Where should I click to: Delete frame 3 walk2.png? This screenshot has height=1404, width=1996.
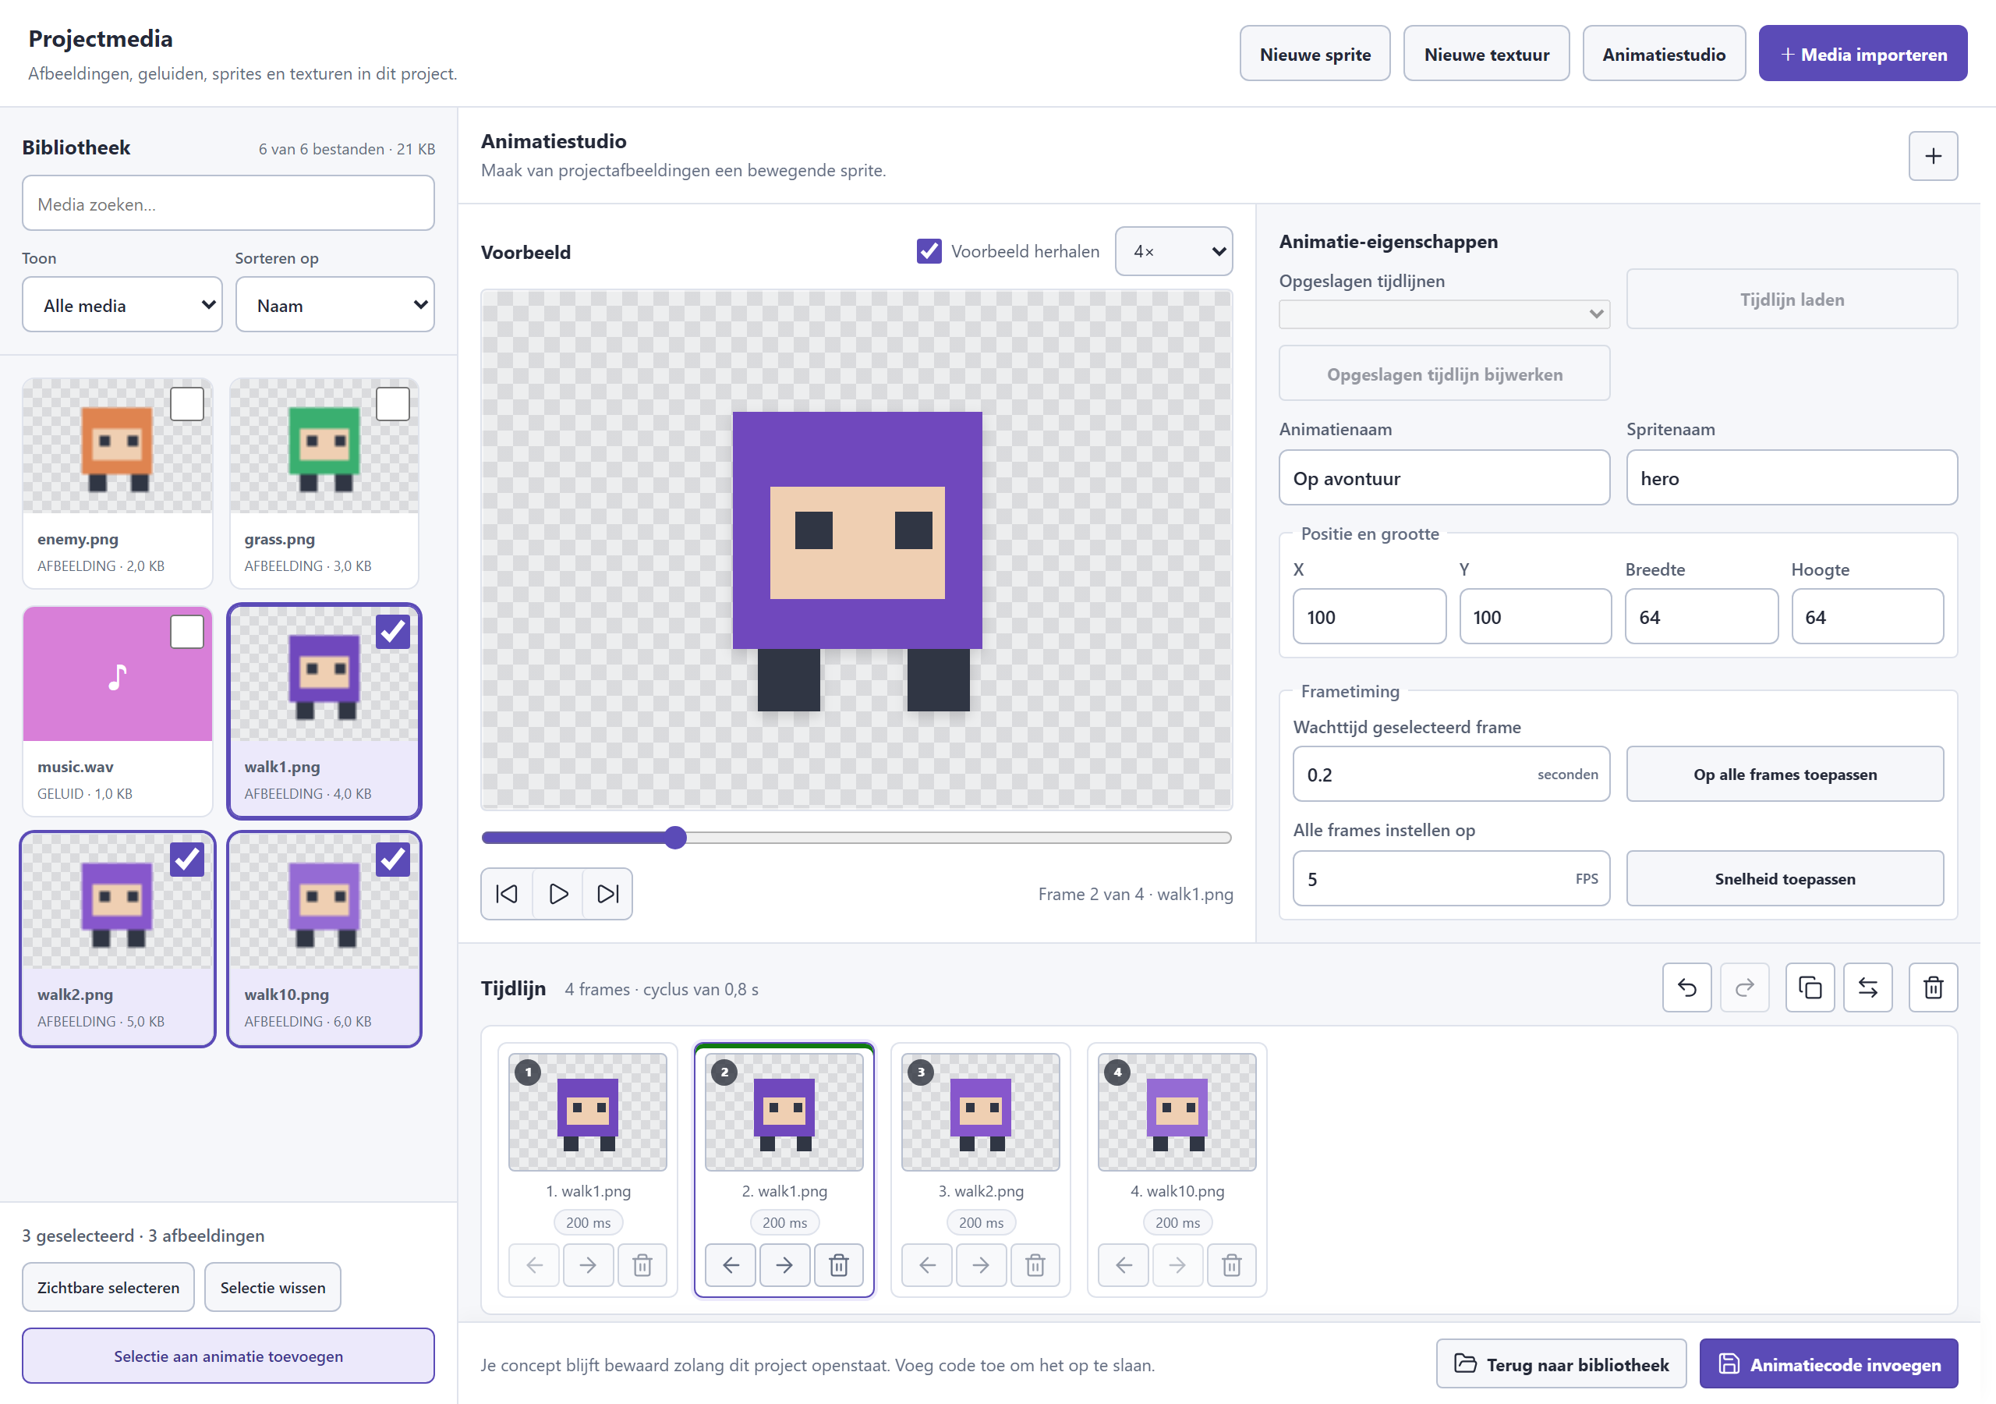[1035, 1264]
